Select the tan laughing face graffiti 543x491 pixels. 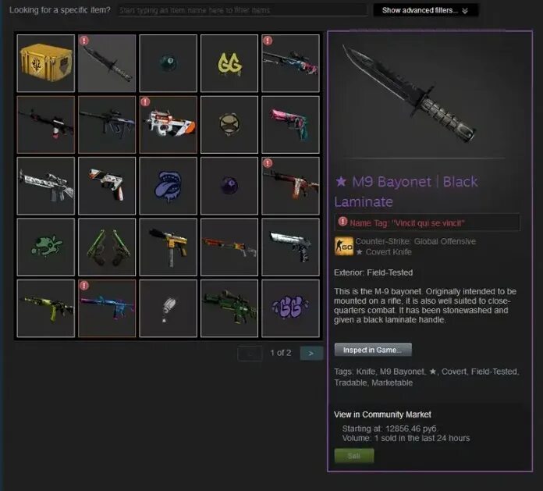(x=229, y=124)
